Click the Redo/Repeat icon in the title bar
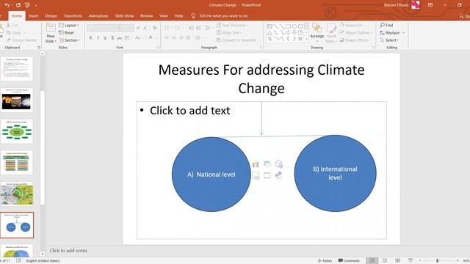 18,5
